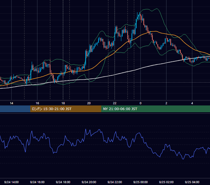Screen dimensions: 210x185
Task: Click the 9/25 04:00 timestamp label
Action: (x=192, y=182)
